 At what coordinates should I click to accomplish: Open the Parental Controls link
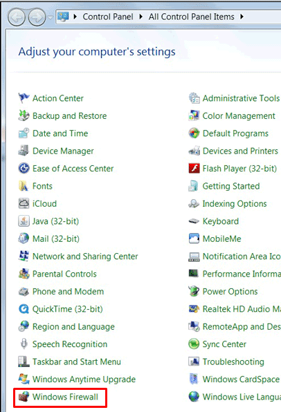(64, 274)
